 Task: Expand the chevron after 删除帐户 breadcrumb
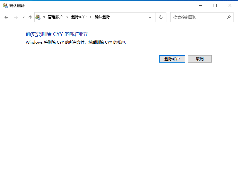point(91,17)
